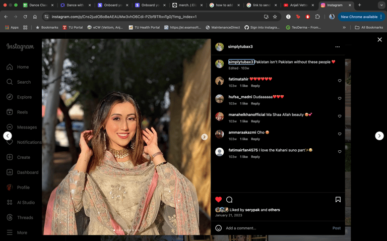Open the Dashboard sidebar item
This screenshot has height=241, width=387.
(x=23, y=172)
